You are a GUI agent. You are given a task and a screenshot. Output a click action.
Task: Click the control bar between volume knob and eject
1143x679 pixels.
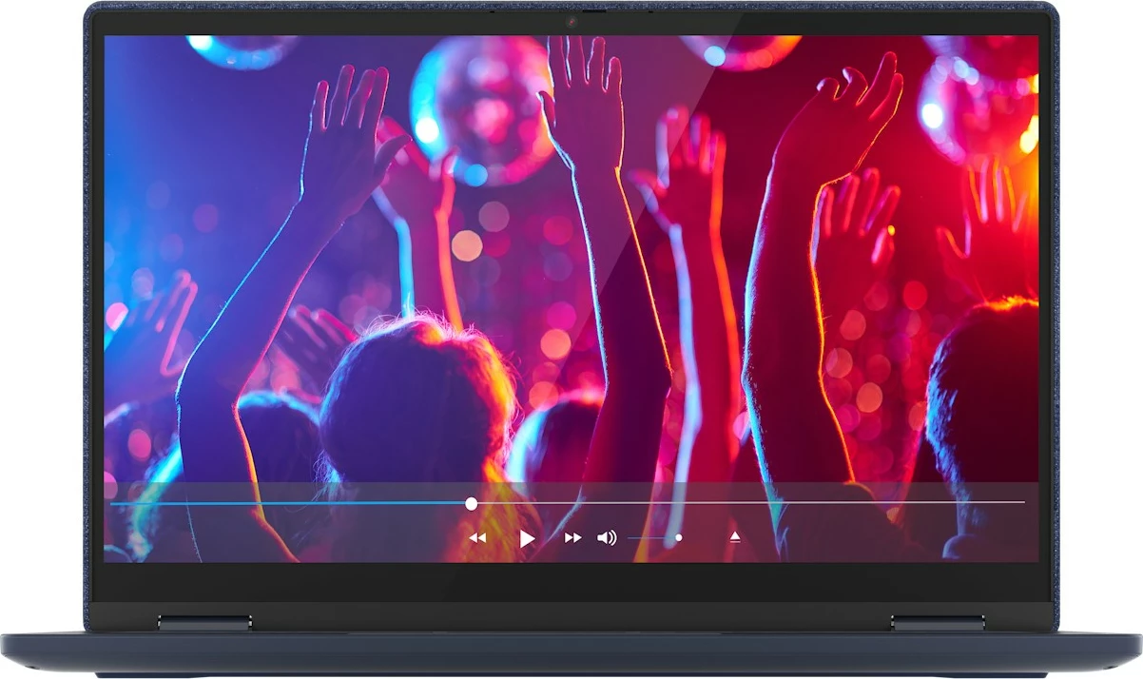pyautogui.click(x=706, y=538)
